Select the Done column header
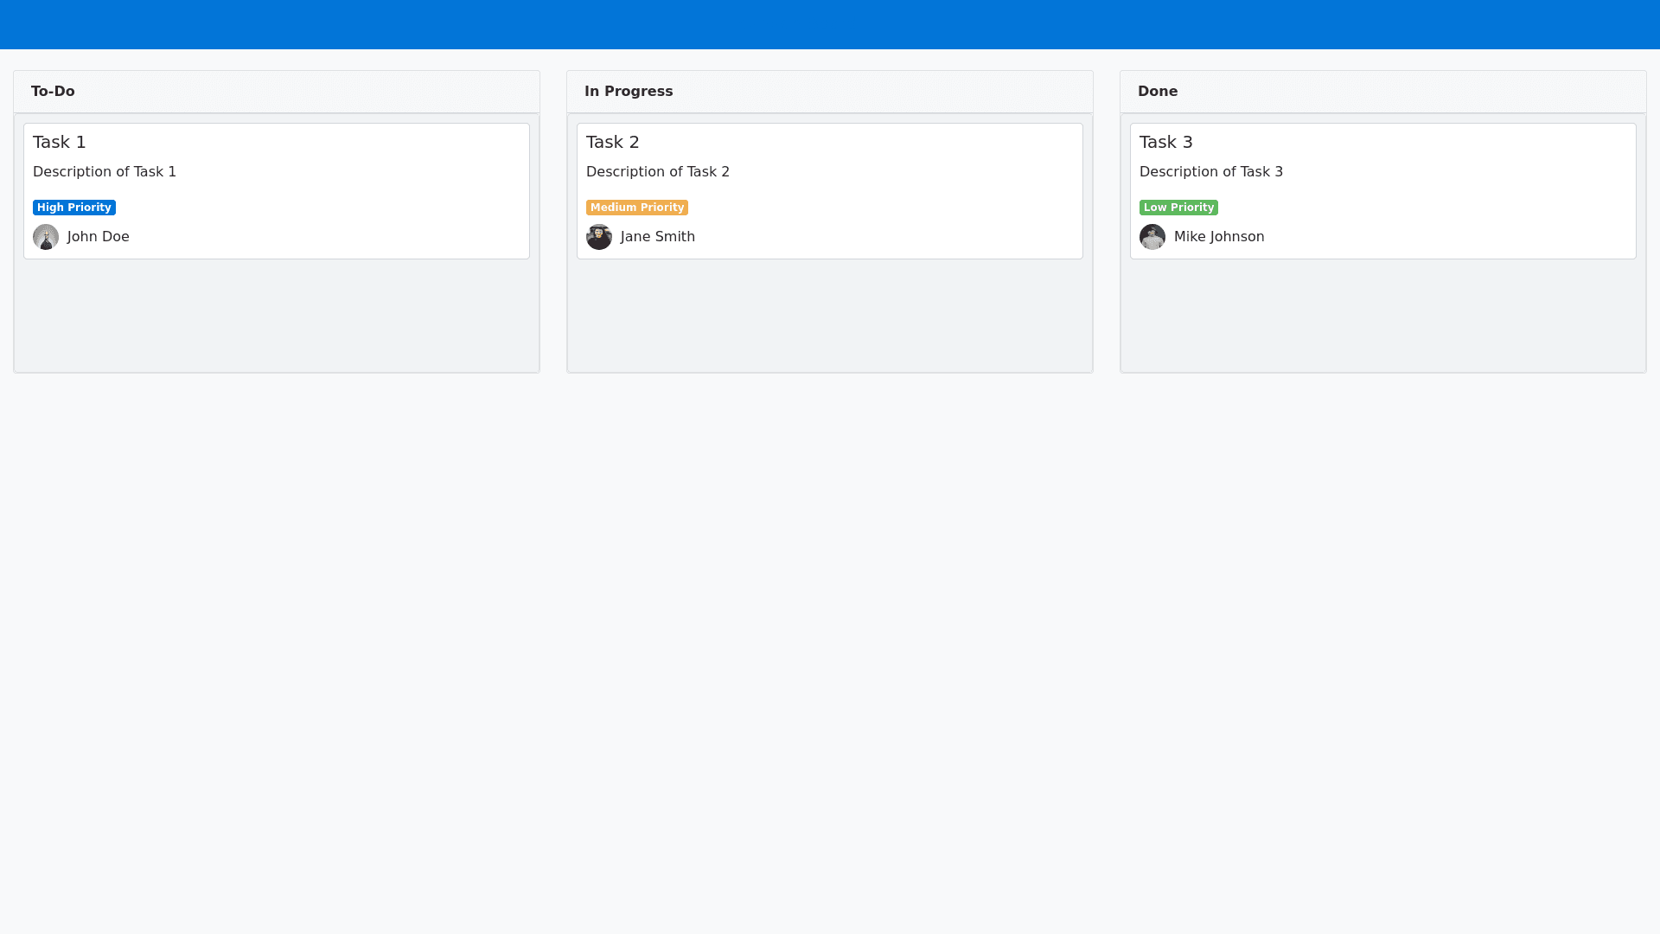Image resolution: width=1660 pixels, height=934 pixels. click(1158, 92)
